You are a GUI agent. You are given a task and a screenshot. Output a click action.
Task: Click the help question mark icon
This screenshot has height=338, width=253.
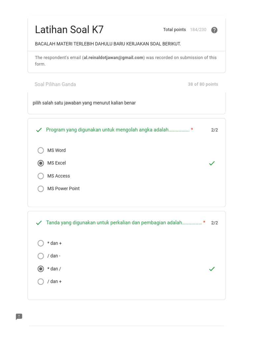[x=214, y=30]
